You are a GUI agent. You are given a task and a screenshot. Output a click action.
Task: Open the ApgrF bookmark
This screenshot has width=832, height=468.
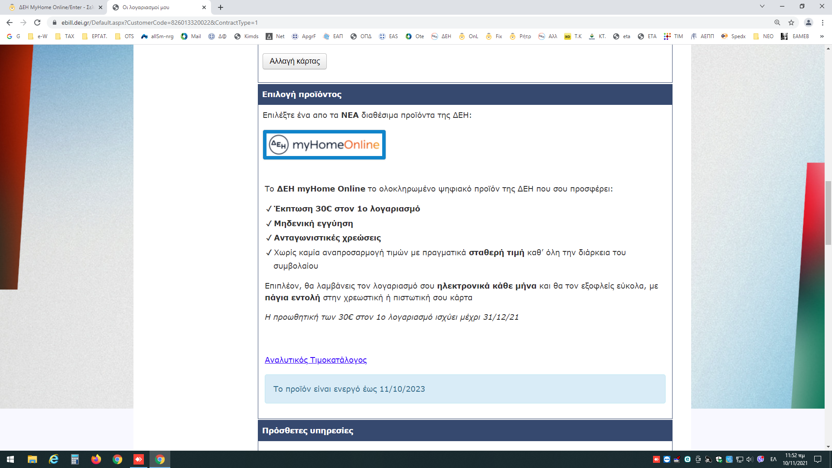coord(304,36)
